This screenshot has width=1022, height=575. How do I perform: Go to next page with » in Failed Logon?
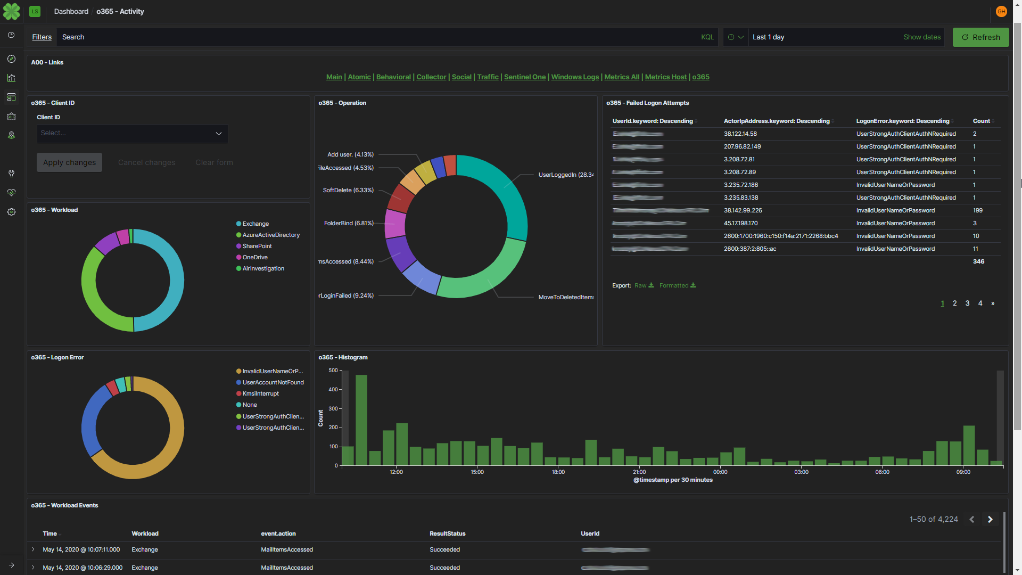coord(993,303)
